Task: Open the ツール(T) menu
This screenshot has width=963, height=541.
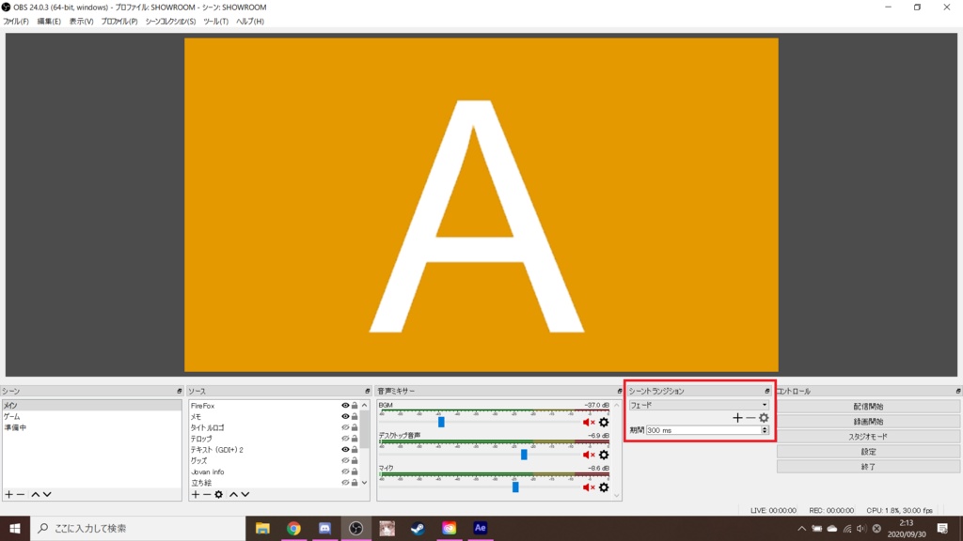Action: [215, 22]
